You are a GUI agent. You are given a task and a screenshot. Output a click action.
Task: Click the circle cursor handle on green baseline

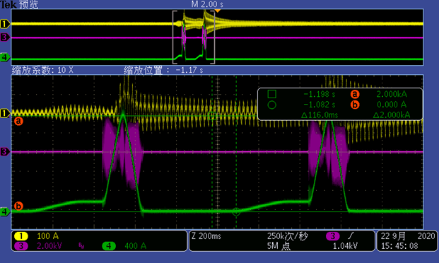pos(236,212)
